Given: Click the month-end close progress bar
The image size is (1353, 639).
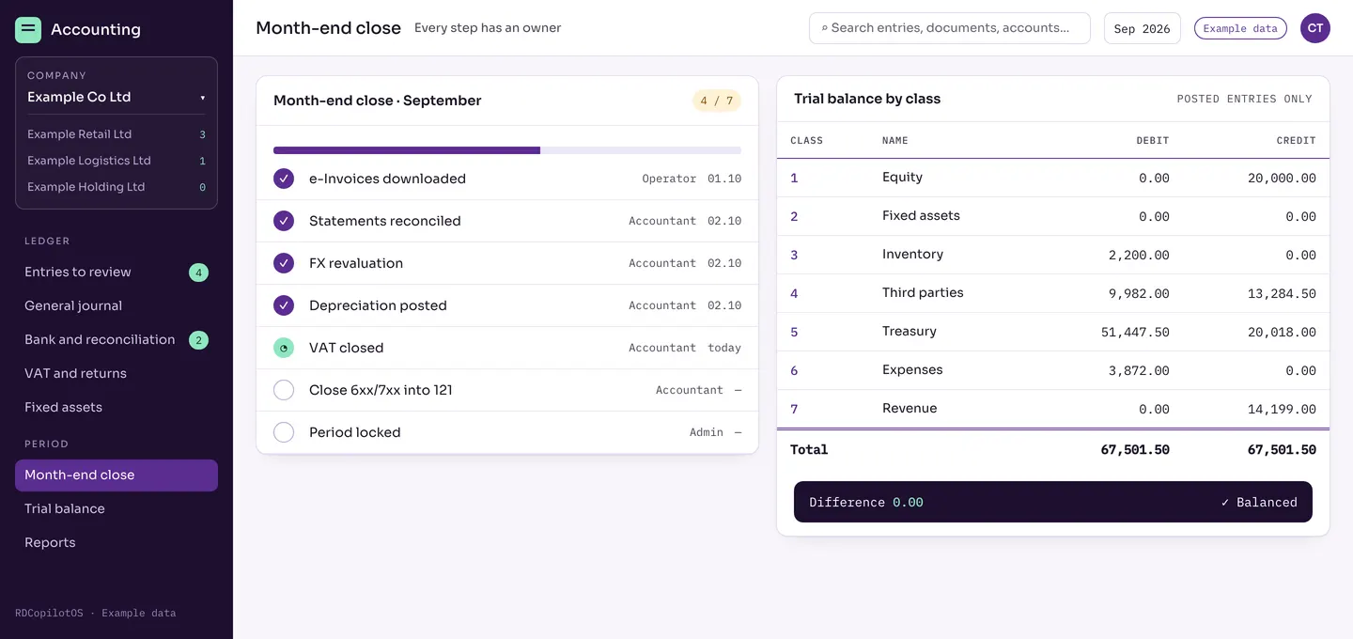Looking at the screenshot, I should pos(507,150).
